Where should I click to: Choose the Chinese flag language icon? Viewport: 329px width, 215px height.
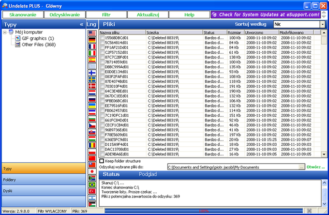[x=92, y=158]
